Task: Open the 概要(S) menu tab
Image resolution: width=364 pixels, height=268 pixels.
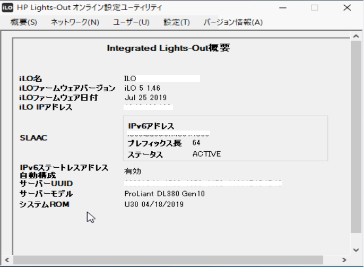Action: (24, 22)
